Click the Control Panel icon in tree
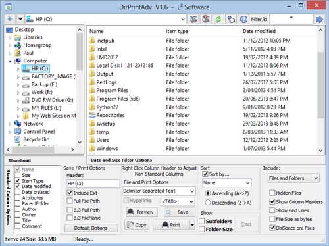Viewport: 329px width, 246px height. click(x=18, y=132)
